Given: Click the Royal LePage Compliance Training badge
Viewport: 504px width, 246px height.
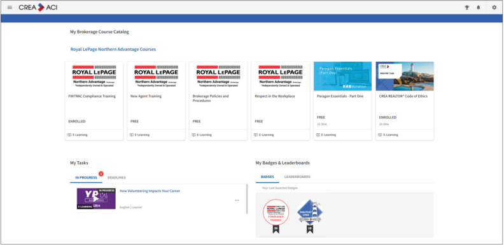Looking at the screenshot, I should [276, 216].
